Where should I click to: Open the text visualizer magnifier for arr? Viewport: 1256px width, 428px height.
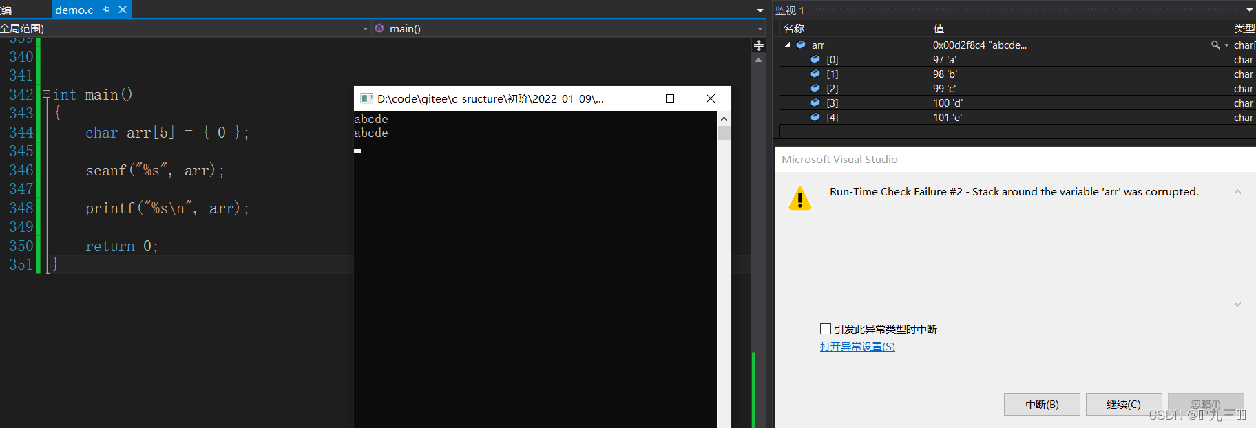click(1215, 45)
